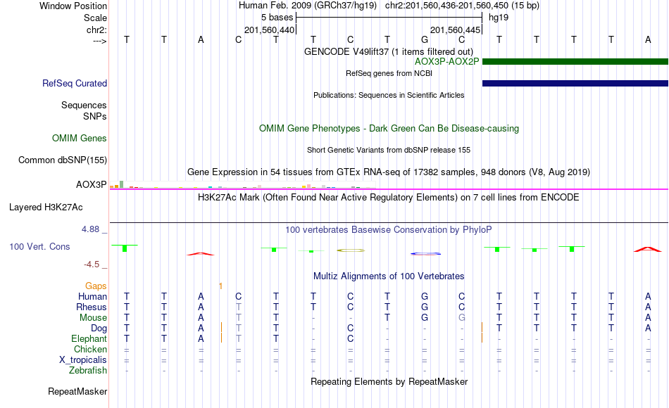Click Publications: Sequences in Scientific Articles title
Screen dimensions: 669x408
(x=389, y=95)
